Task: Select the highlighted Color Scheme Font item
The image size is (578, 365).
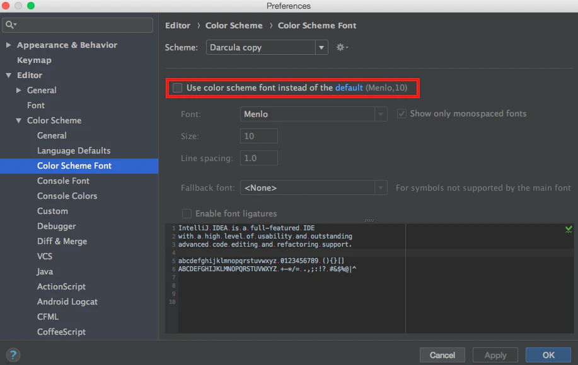Action: tap(79, 166)
